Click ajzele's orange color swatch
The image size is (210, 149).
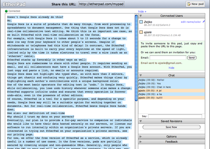point(141,32)
